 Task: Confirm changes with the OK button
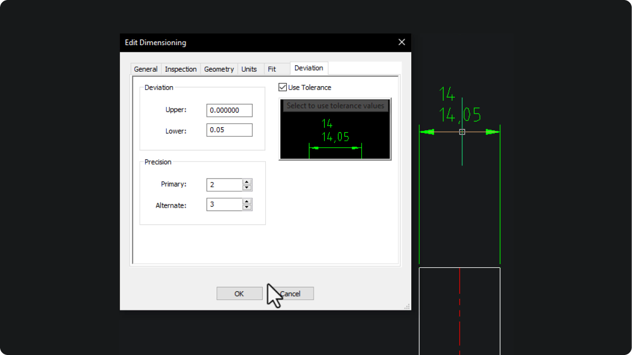point(239,294)
